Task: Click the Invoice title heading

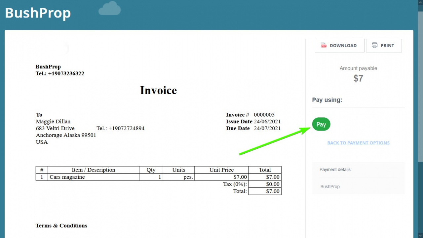Action: point(158,90)
